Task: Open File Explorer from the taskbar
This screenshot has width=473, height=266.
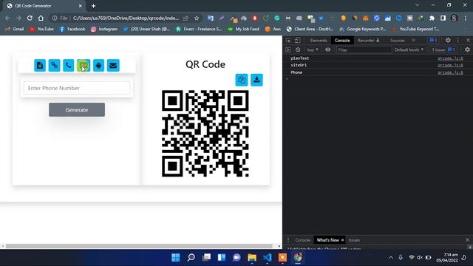Action: (x=252, y=258)
